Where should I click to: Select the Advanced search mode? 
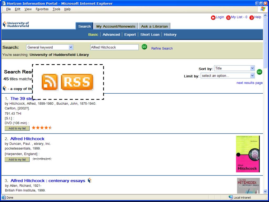pyautogui.click(x=111, y=34)
